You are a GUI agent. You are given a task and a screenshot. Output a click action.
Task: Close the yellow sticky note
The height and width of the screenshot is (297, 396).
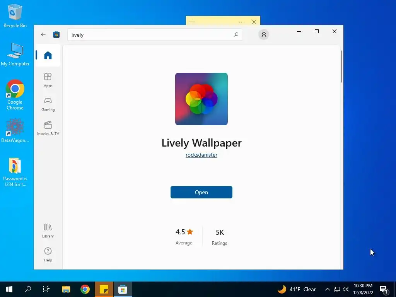pos(254,22)
